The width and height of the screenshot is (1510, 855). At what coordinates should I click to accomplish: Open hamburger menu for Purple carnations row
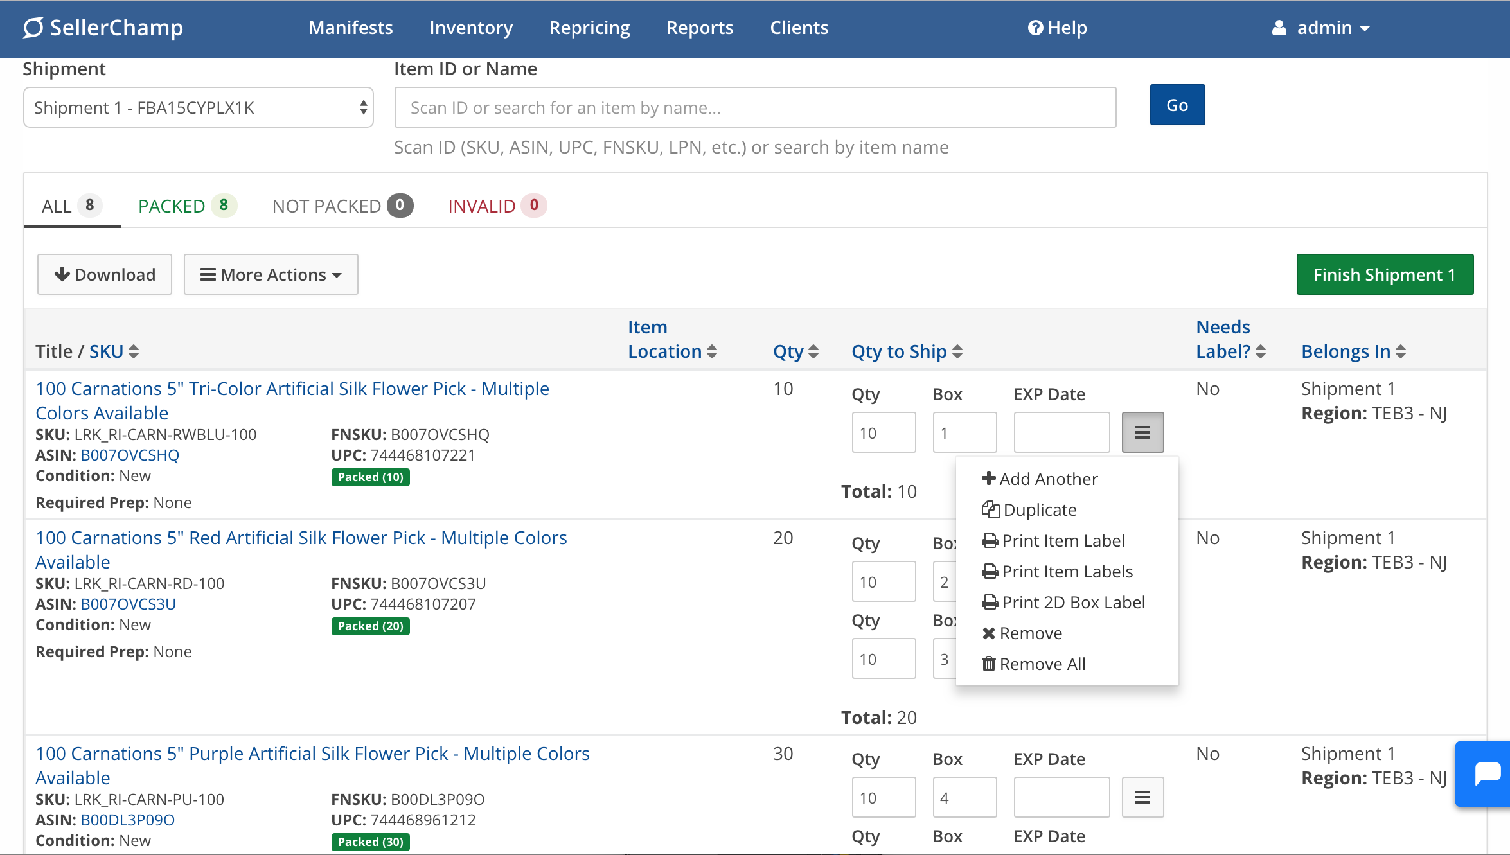1142,797
